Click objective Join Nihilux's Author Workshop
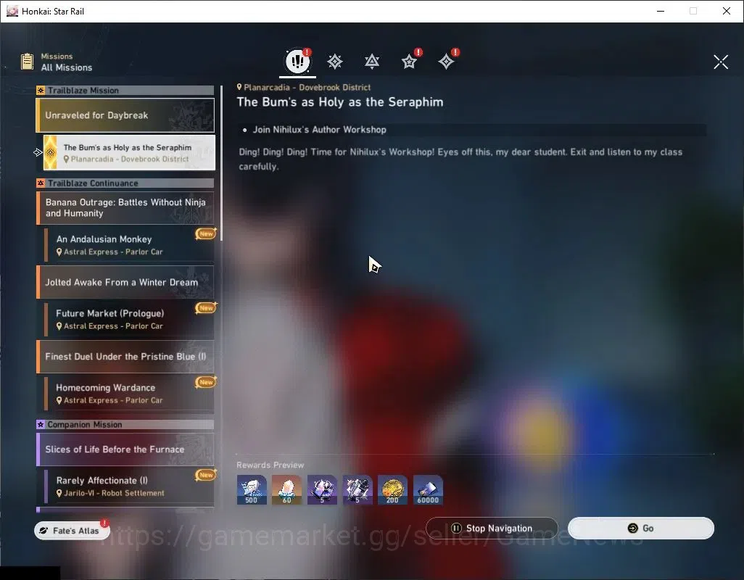Image resolution: width=744 pixels, height=580 pixels. click(x=319, y=130)
